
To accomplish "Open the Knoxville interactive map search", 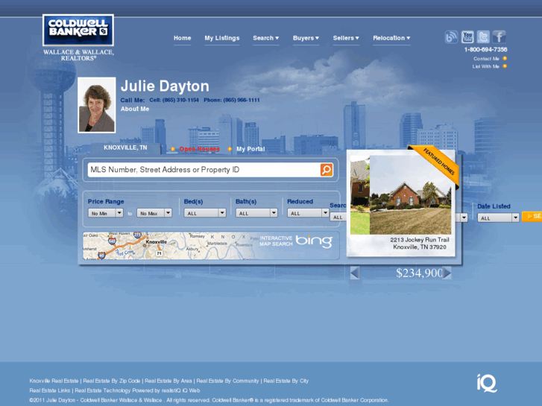I will tap(210, 246).
